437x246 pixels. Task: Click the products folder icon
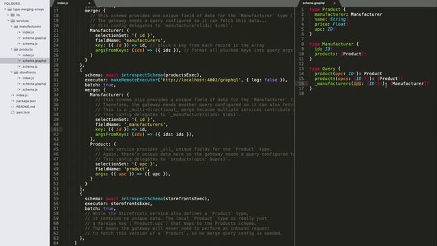click(x=16, y=49)
